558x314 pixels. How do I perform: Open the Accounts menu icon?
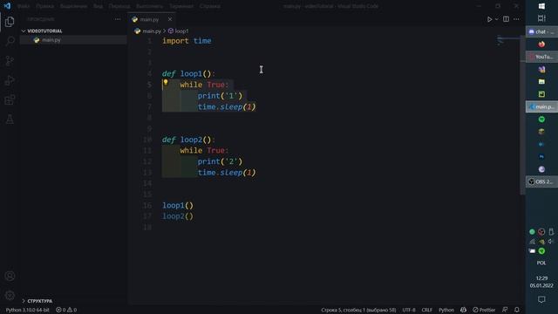(x=10, y=276)
